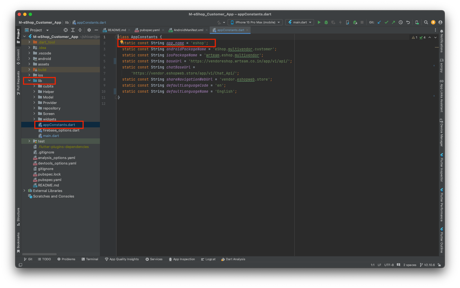Click the build hammer icon
460x288 pixels.
(219, 22)
